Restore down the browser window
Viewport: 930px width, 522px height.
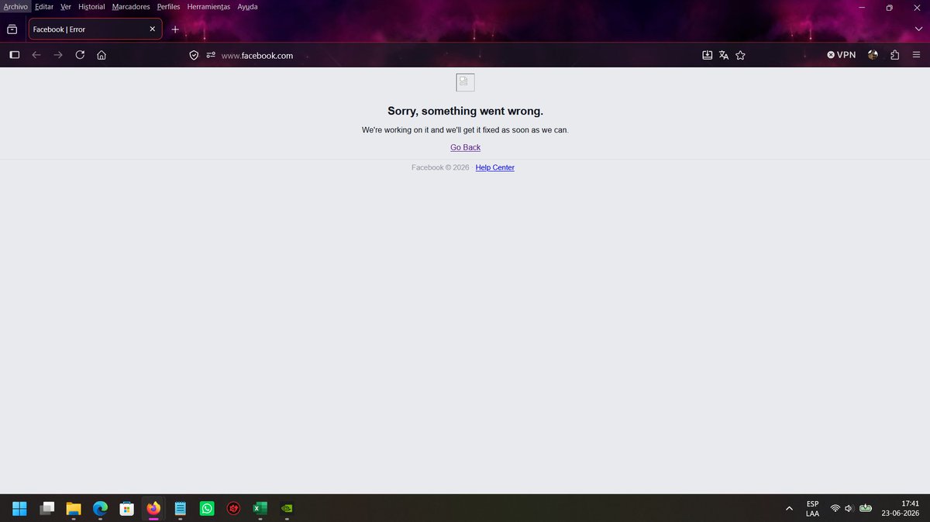(889, 7)
